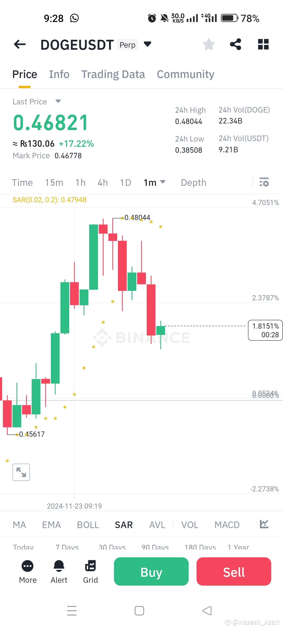Viewport: 283px width, 628px height.
Task: Select the SAR indicator
Action: pos(123,525)
